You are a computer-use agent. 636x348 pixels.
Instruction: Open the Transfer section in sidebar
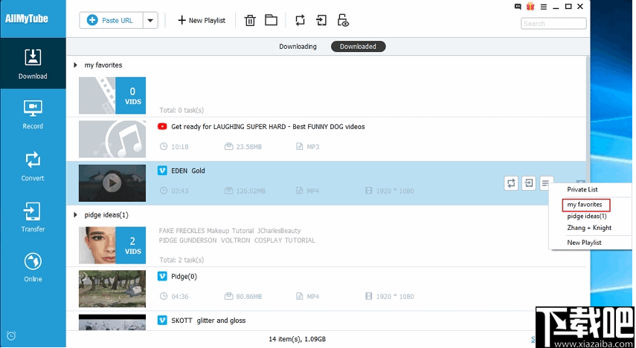[33, 217]
